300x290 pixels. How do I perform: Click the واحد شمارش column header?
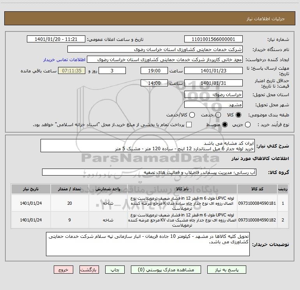point(108,189)
